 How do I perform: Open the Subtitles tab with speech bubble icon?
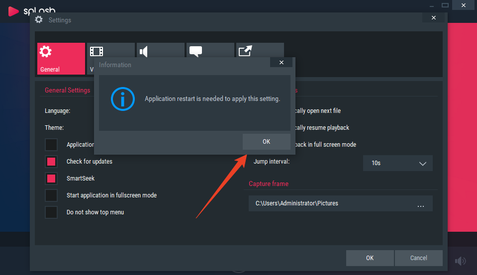(210, 50)
